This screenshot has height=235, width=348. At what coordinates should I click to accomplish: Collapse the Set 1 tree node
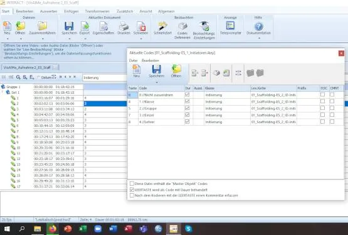tap(3, 92)
